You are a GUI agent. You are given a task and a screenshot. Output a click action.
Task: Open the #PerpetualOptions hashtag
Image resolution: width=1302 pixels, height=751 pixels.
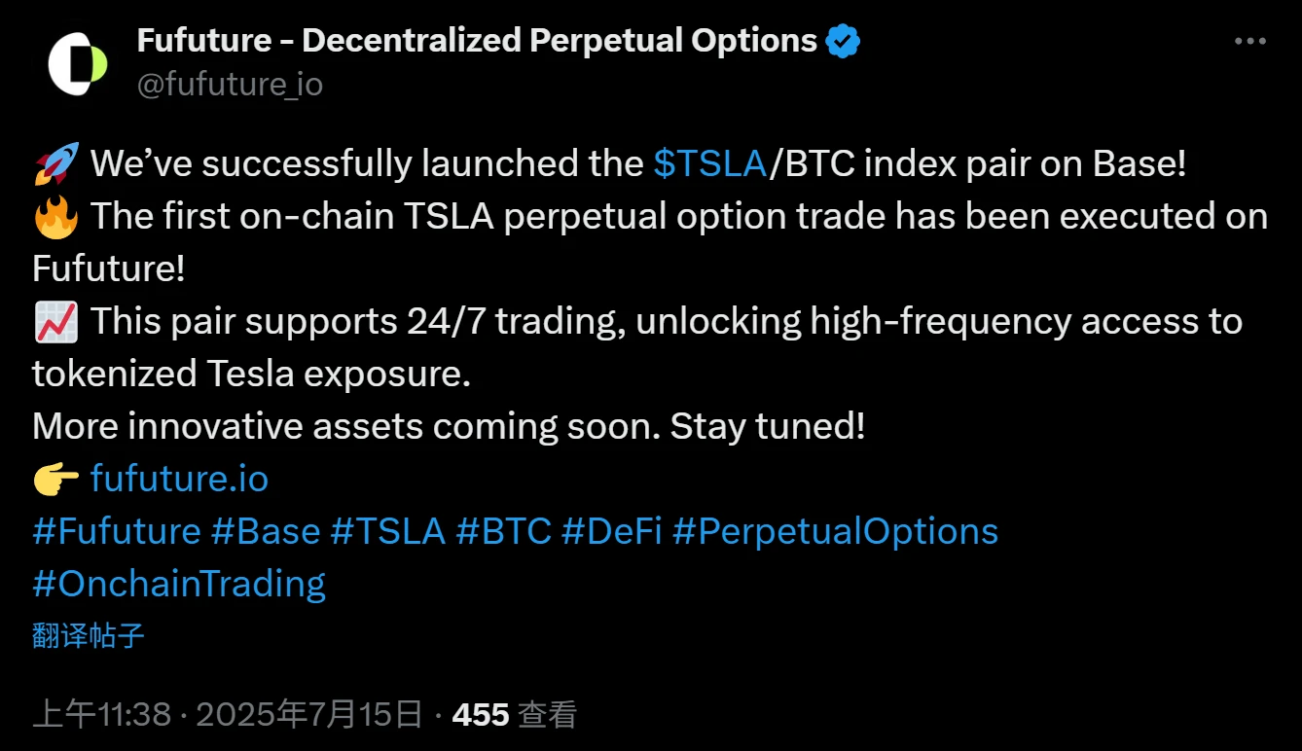[836, 531]
